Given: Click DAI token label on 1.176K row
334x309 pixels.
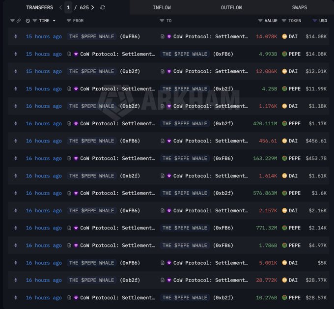Looking at the screenshot, I should [x=293, y=106].
